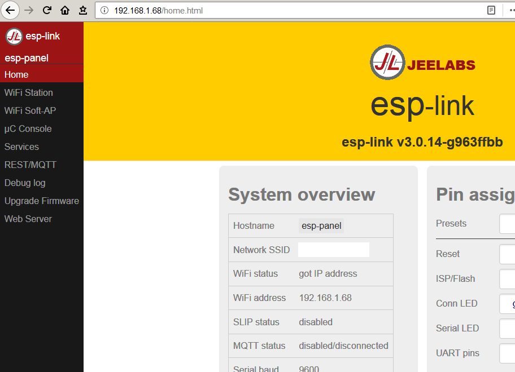Viewport: 515px width, 372px height.
Task: Click the System overview heading
Action: [x=302, y=194]
